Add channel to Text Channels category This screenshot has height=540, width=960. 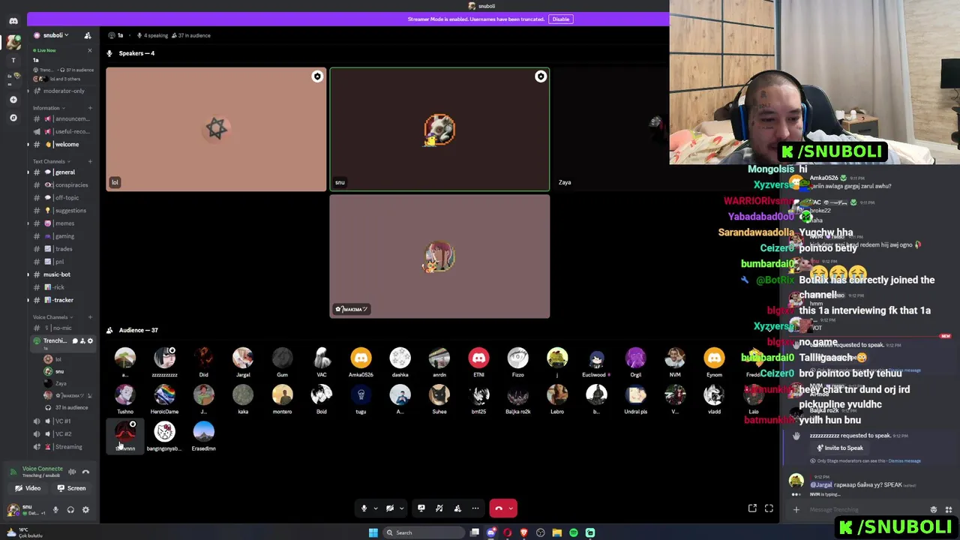[x=90, y=161]
